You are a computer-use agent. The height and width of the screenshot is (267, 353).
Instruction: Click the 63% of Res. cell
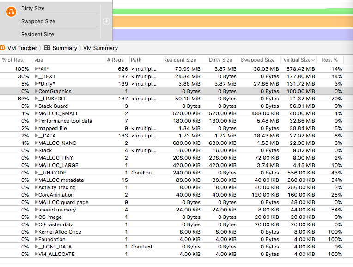pos(24,99)
